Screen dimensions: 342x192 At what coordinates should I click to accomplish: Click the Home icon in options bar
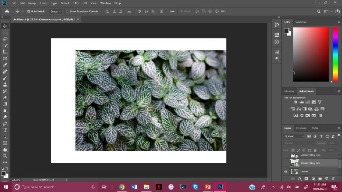7,11
